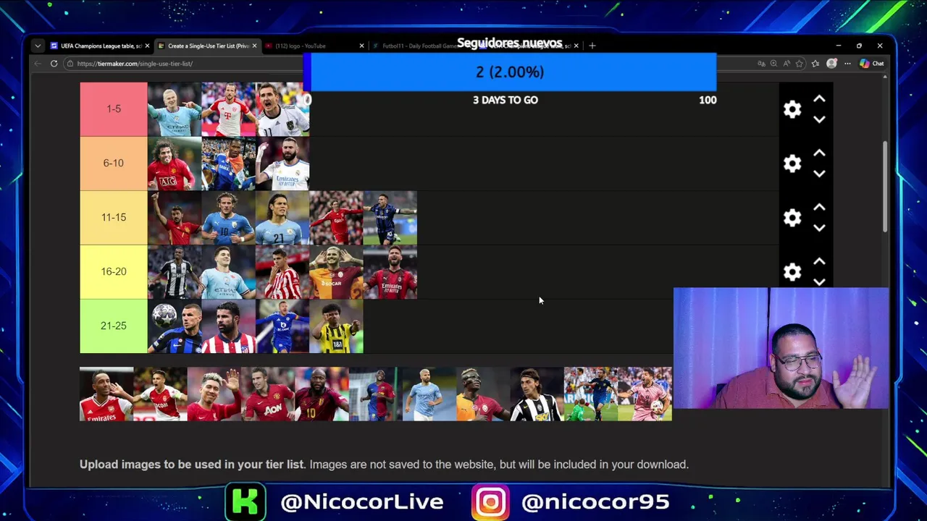Open the browser three-dot settings menu
The width and height of the screenshot is (927, 521).
(x=847, y=64)
